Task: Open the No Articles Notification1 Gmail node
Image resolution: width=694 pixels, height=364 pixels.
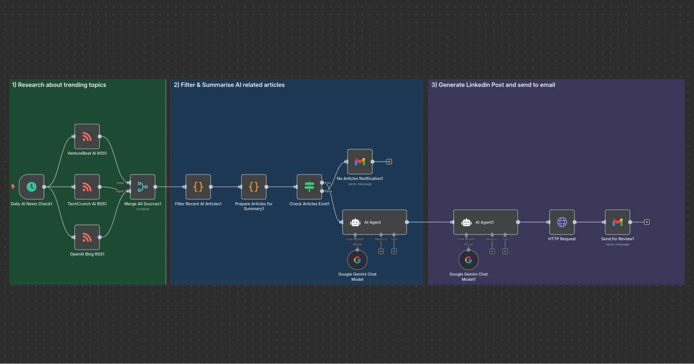Action: tap(360, 161)
